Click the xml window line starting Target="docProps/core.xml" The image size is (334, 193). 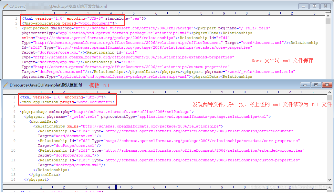79,52
